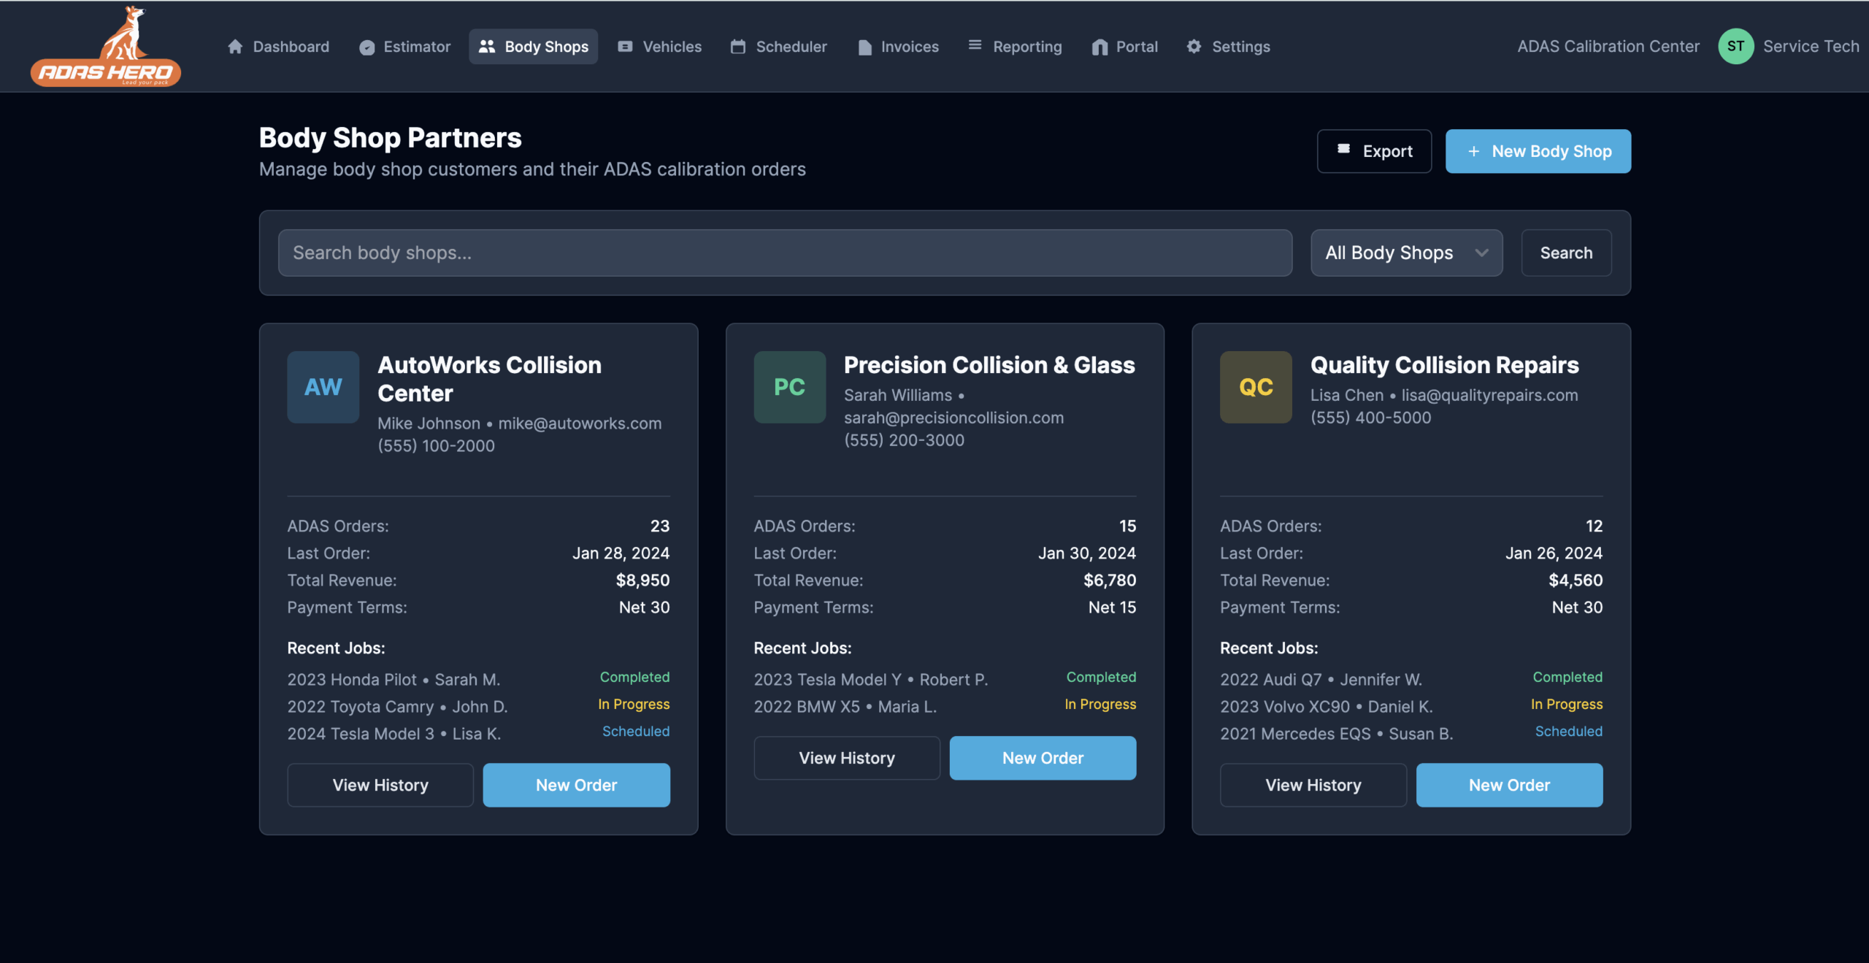Click the Vehicles card icon
1869x963 pixels.
pyautogui.click(x=625, y=47)
